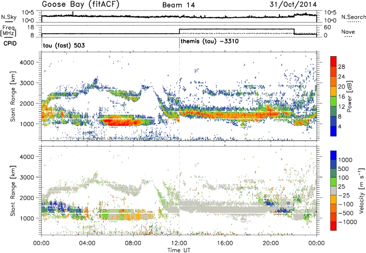Click the '08:00' time tick label

pyautogui.click(x=133, y=243)
